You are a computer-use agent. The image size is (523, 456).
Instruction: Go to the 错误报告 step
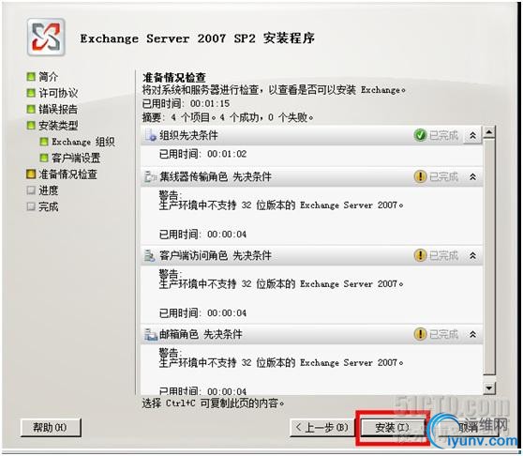(58, 109)
